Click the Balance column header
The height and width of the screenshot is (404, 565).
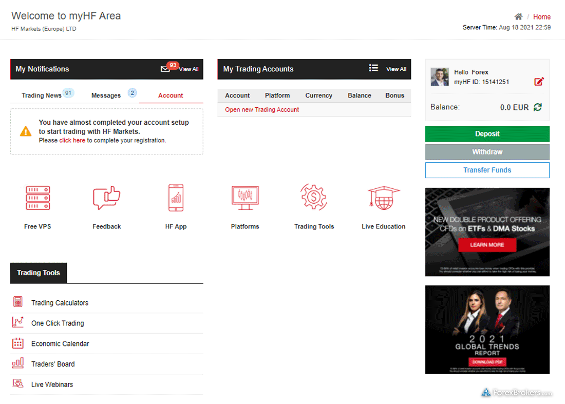(360, 95)
